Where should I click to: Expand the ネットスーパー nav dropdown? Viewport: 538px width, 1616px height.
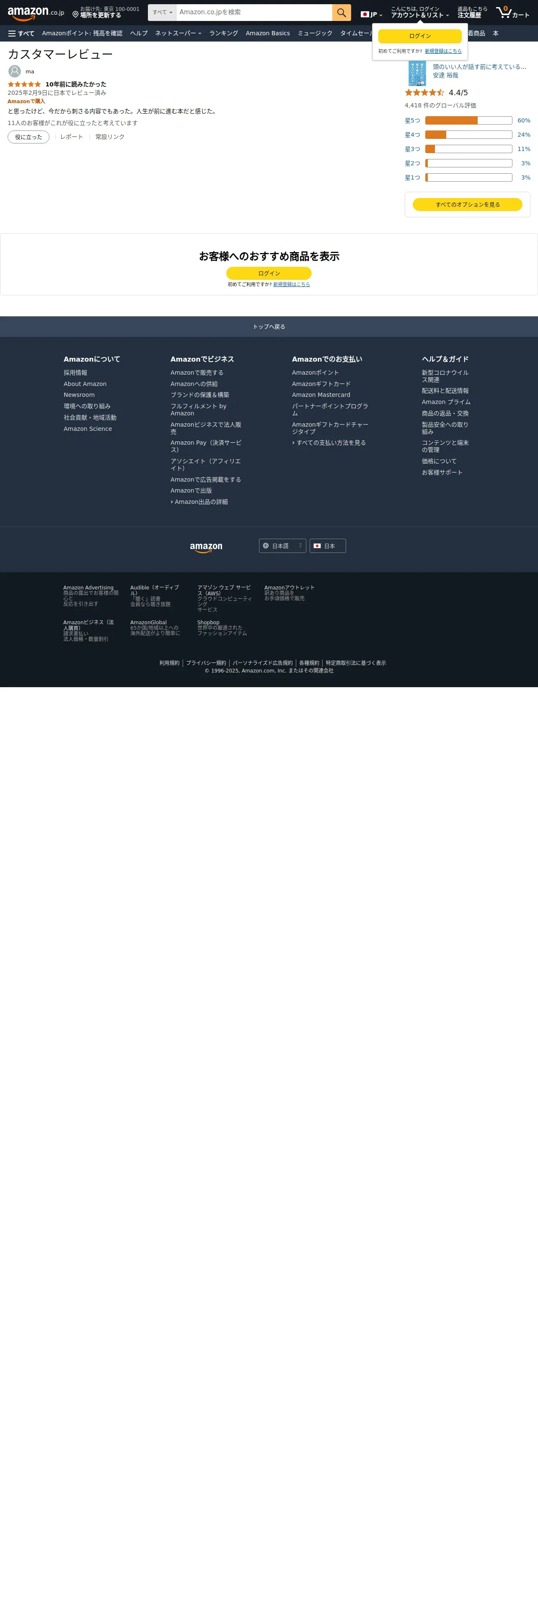tap(178, 33)
